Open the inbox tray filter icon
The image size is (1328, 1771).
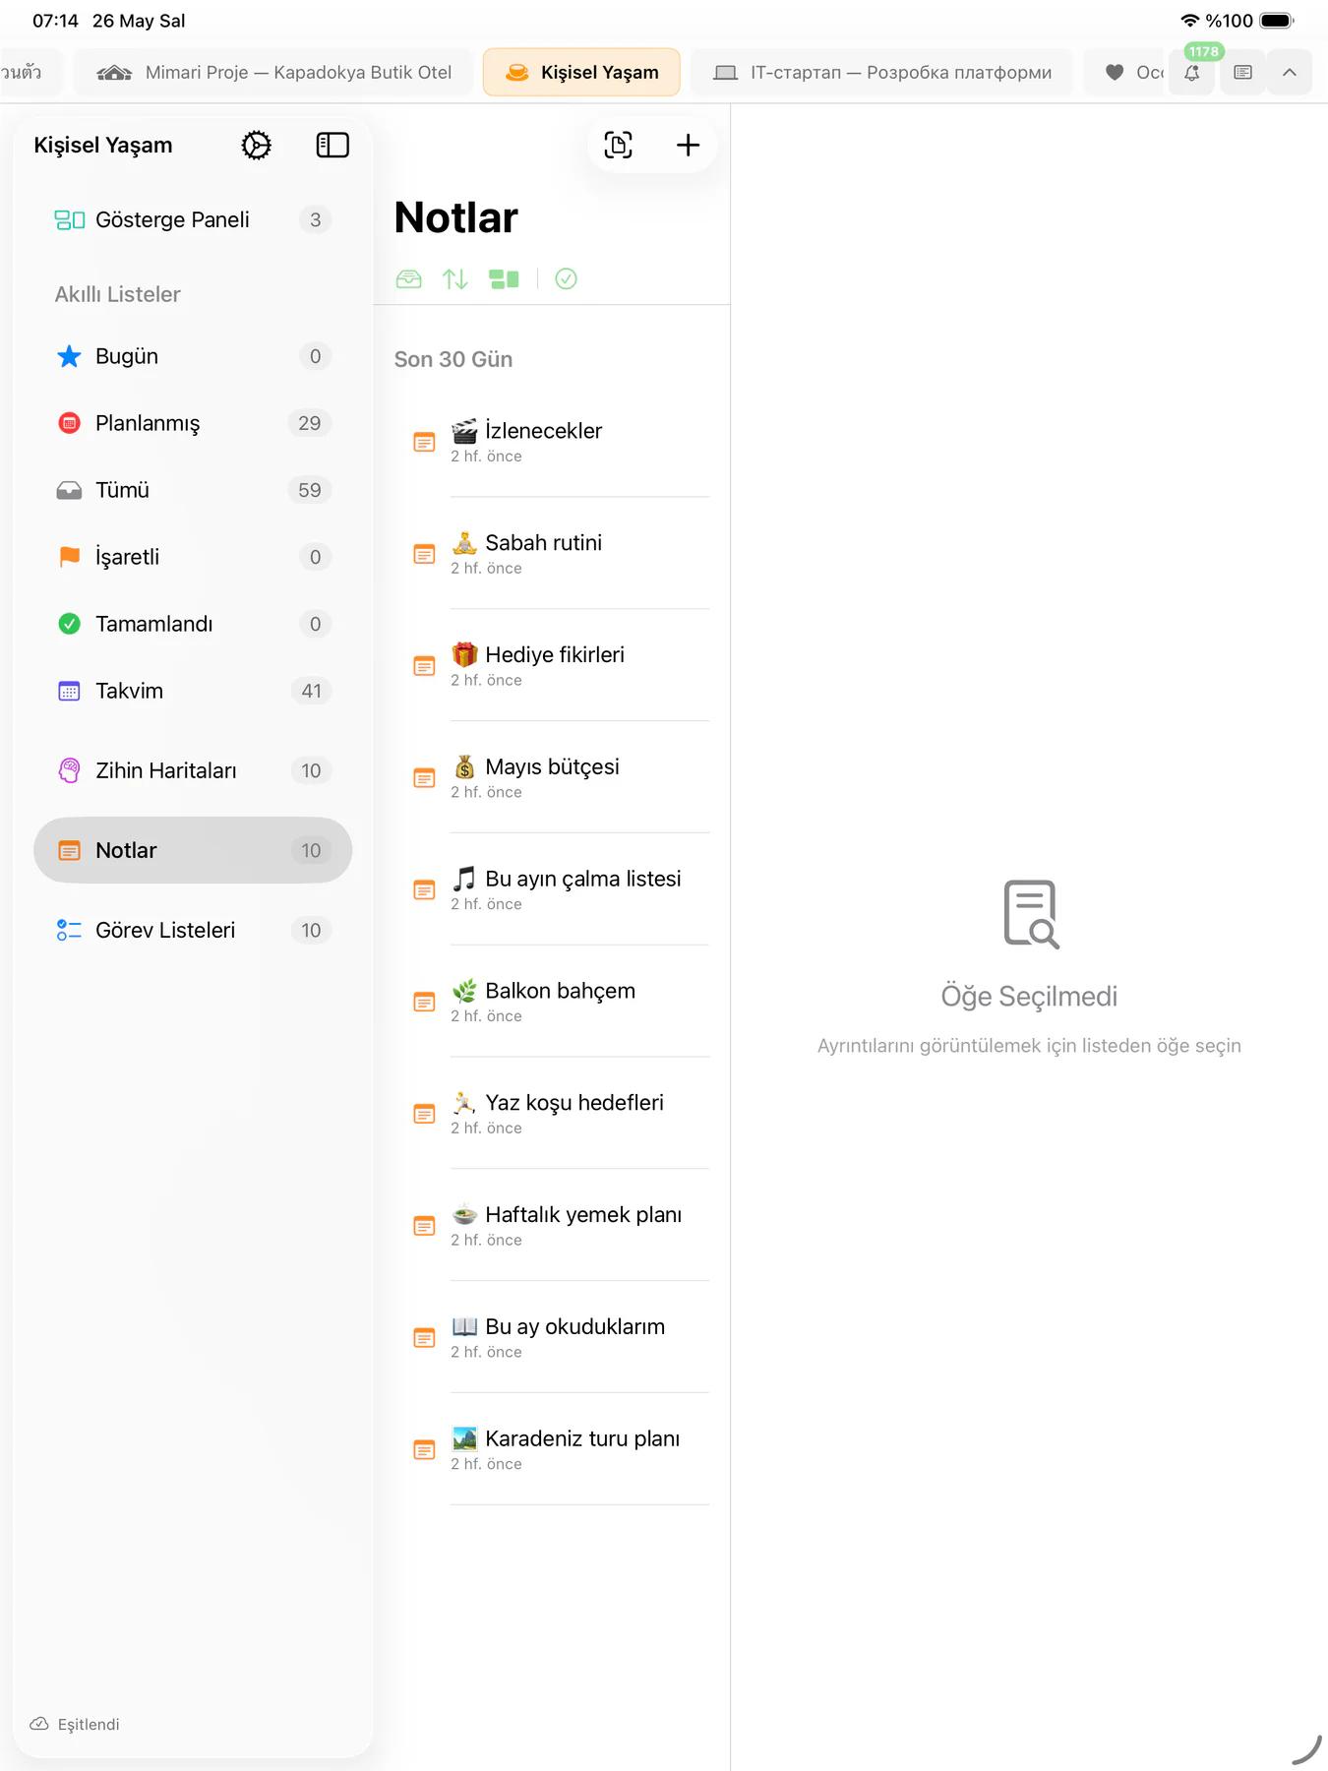pyautogui.click(x=408, y=279)
